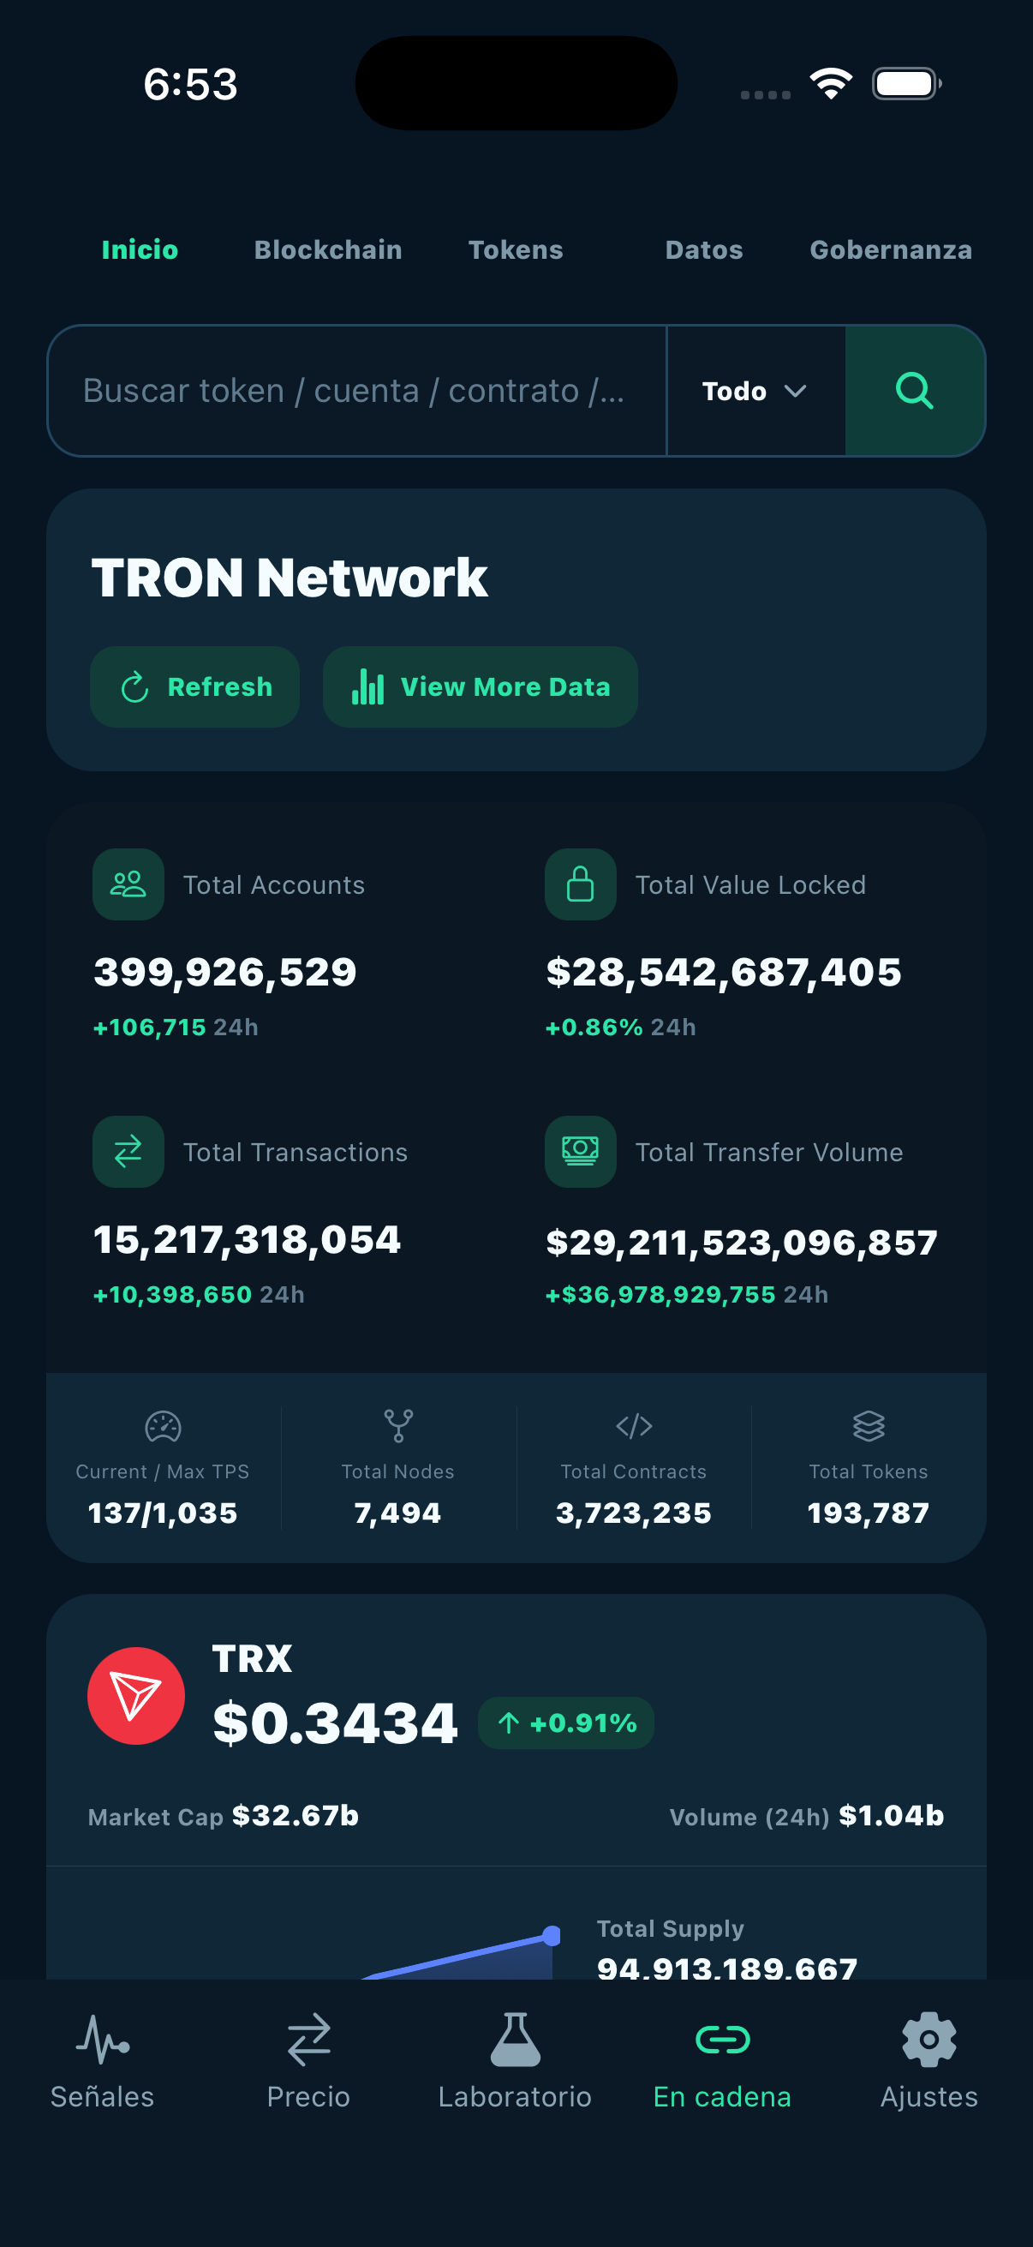This screenshot has height=2247, width=1033.
Task: Click the supply chart data point
Action: click(x=551, y=1936)
